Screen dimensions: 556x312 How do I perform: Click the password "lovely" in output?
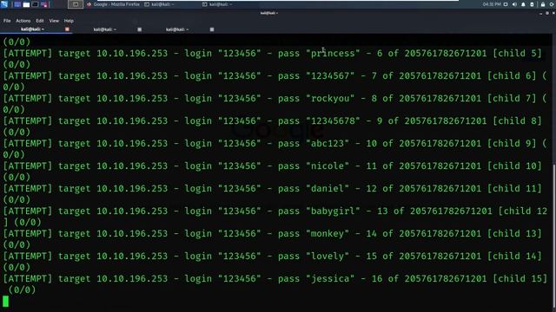[x=328, y=257]
